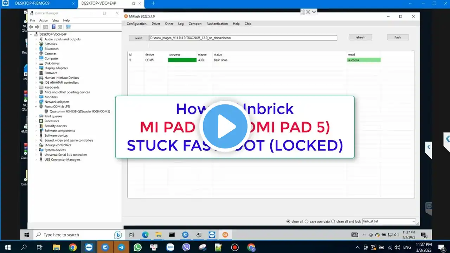This screenshot has height=253, width=450.
Task: Open the Device Manager View menu
Action: [56, 20]
